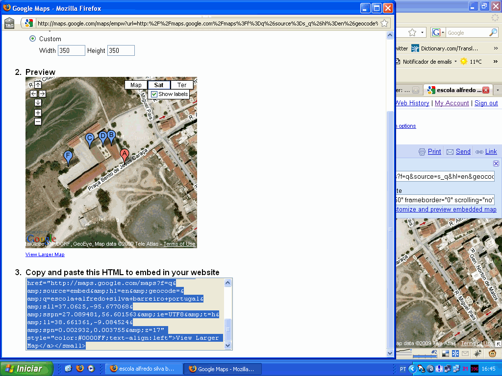Viewport: 502px width, 376px height.
Task: Click the envelope icon in the status bar
Action: coord(465,353)
